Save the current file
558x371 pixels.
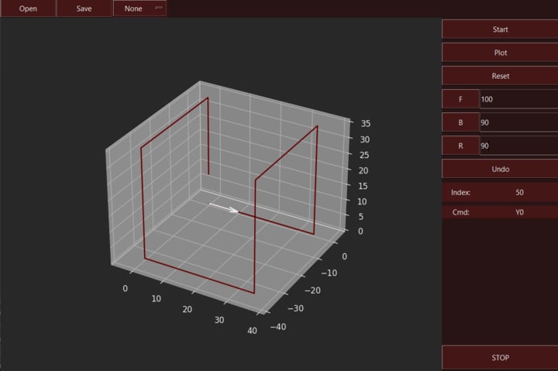(x=84, y=9)
